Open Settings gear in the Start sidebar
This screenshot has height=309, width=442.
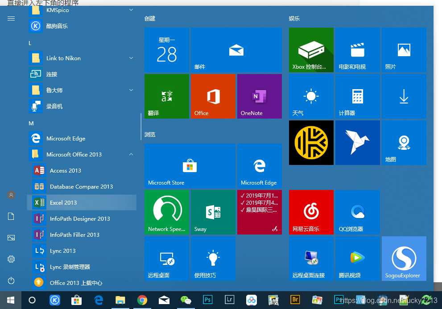(x=11, y=259)
